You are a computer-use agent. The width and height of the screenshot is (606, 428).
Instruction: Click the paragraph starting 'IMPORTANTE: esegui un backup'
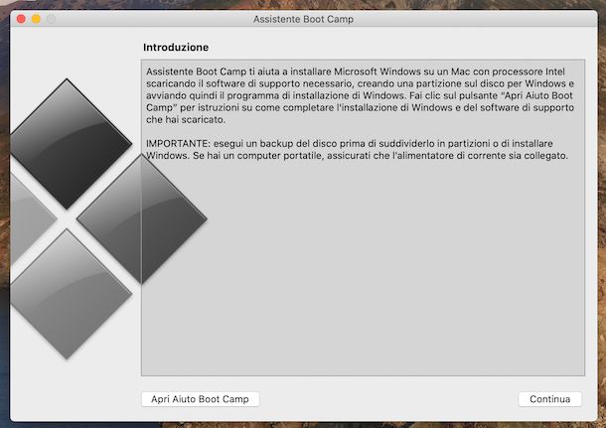click(x=357, y=150)
